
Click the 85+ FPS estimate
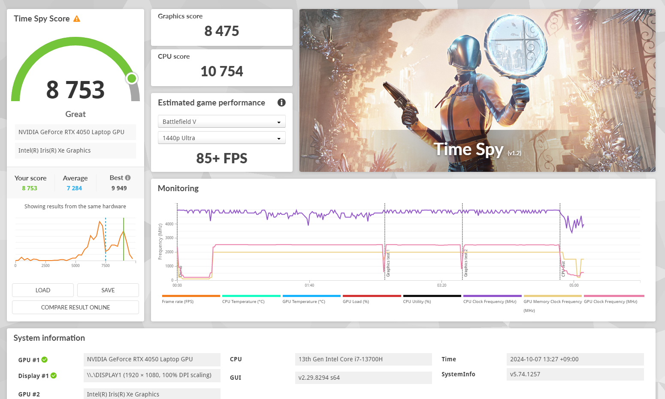[222, 159]
